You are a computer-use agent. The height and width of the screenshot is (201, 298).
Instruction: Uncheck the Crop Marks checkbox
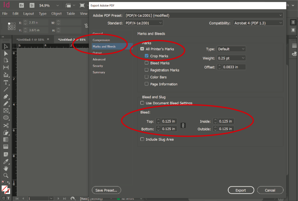tap(146, 56)
